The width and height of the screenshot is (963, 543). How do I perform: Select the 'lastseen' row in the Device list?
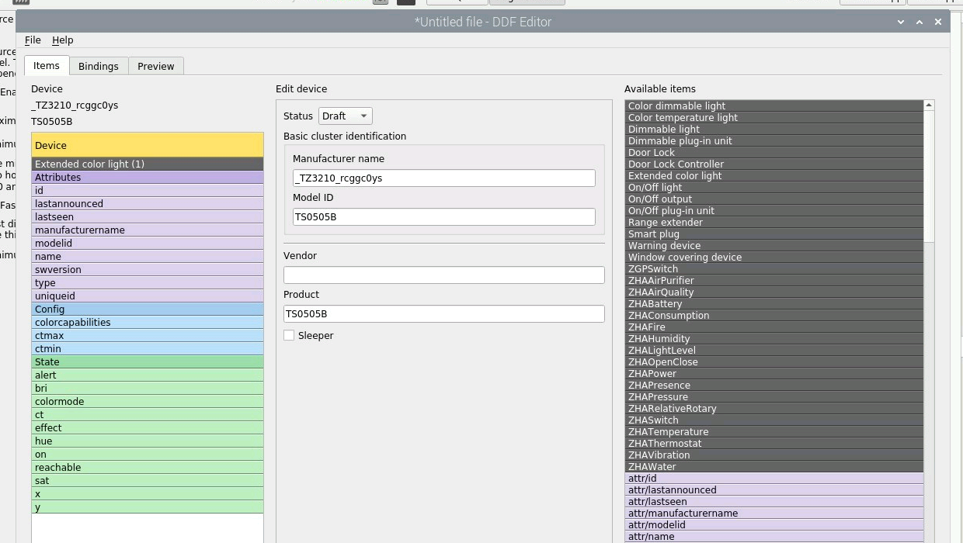pos(148,217)
